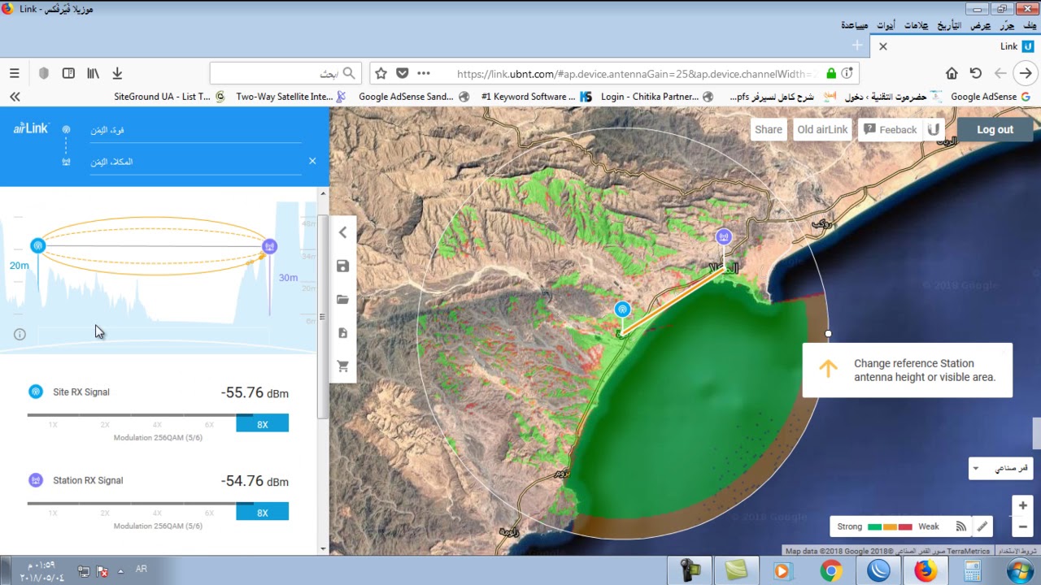Image resolution: width=1041 pixels, height=585 pixels.
Task: Close the Link tab
Action: [x=882, y=46]
